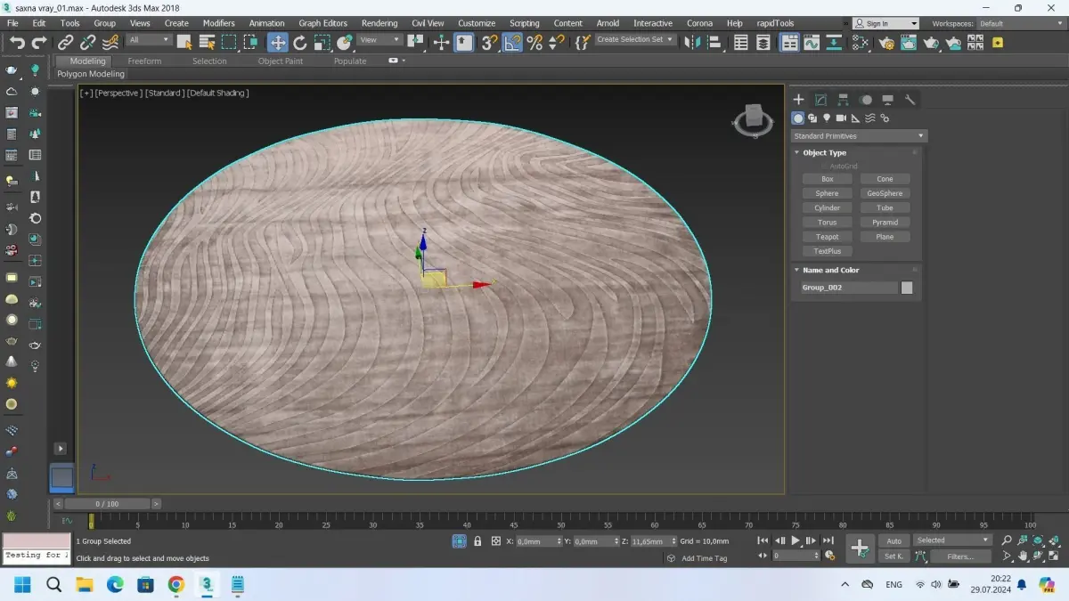Toggle the Angle Snap button
Viewport: 1069px width, 601px height.
pos(512,42)
